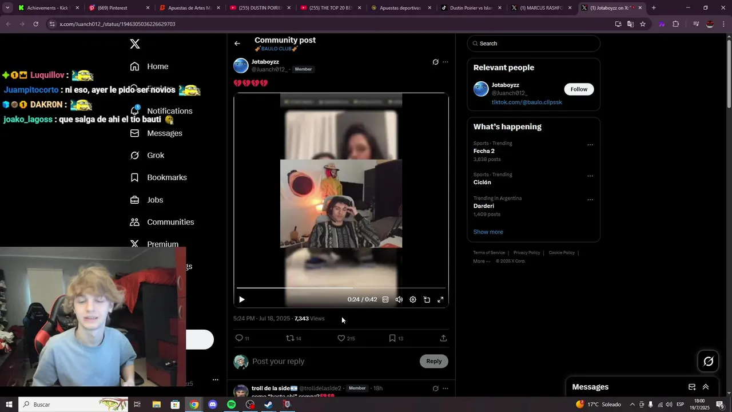Expand the Messages drawer
The width and height of the screenshot is (732, 412).
point(706,387)
